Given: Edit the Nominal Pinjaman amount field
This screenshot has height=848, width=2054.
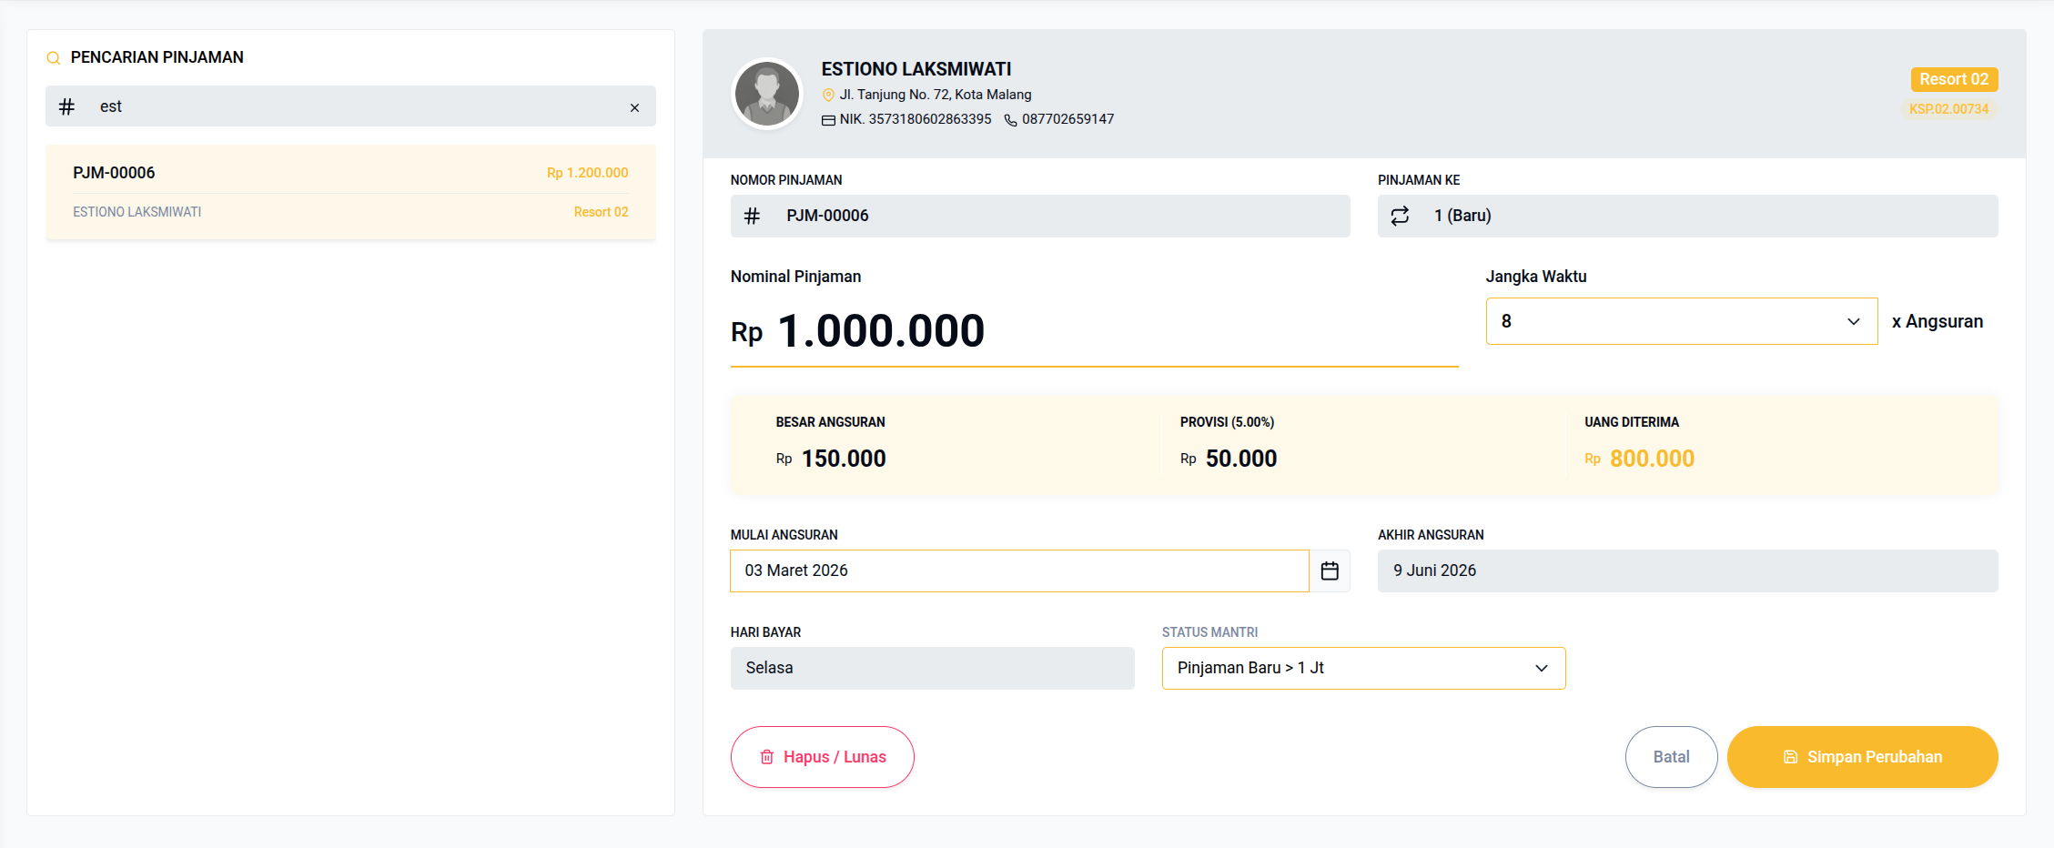Looking at the screenshot, I should tap(1092, 331).
